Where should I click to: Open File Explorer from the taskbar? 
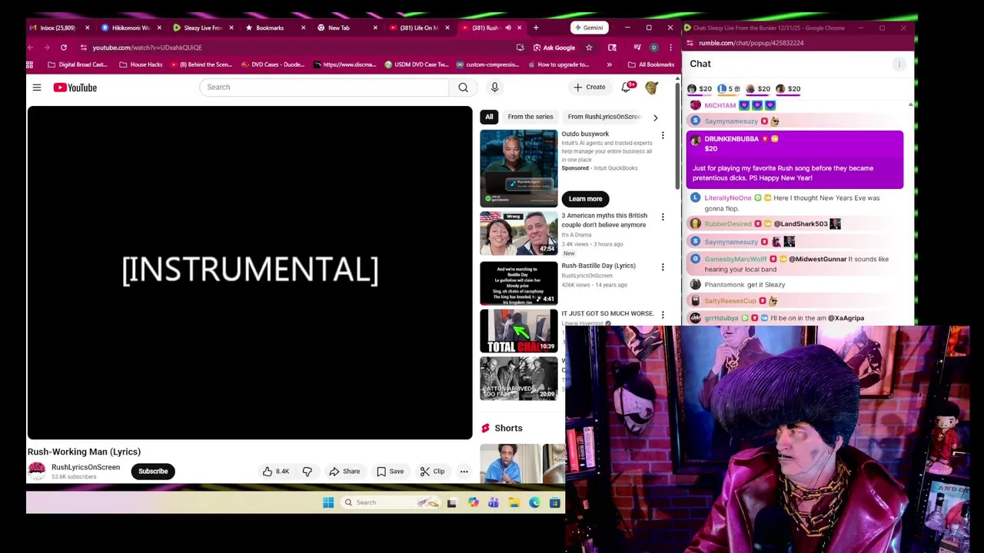tap(514, 502)
